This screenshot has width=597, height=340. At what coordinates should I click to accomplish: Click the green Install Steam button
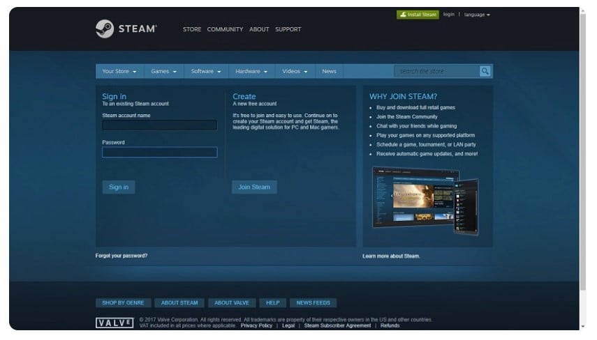point(418,15)
